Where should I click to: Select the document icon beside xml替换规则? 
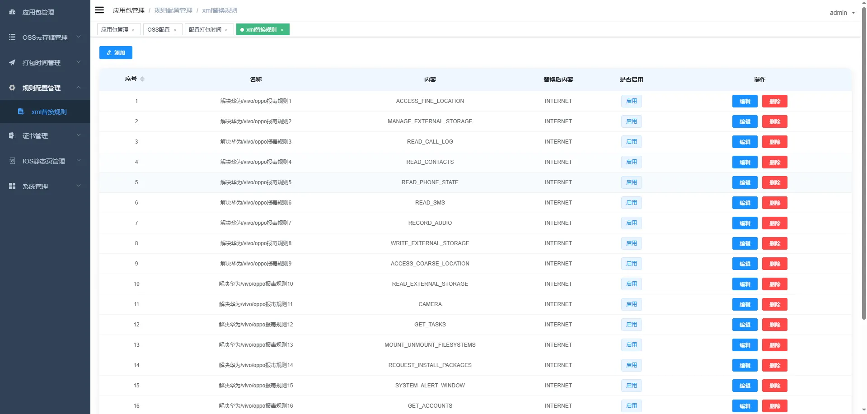(x=21, y=112)
